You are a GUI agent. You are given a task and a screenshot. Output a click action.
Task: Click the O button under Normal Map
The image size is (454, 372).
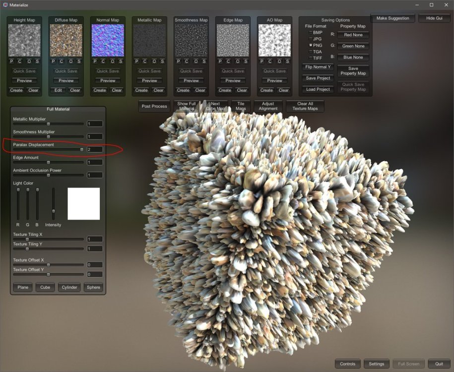tap(112, 62)
